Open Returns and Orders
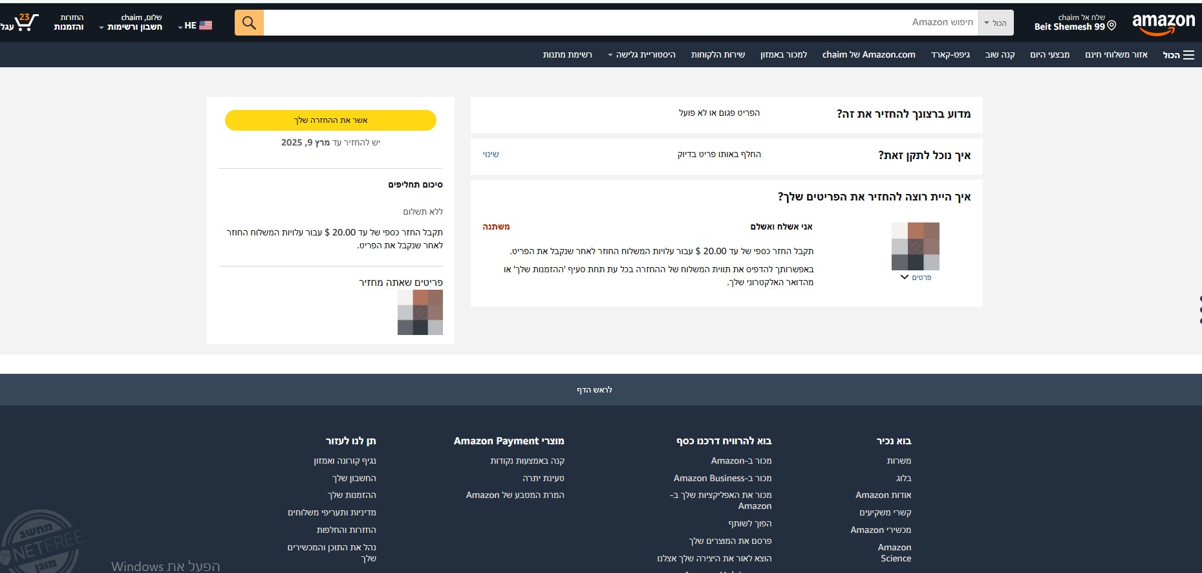The height and width of the screenshot is (573, 1202). 69,23
